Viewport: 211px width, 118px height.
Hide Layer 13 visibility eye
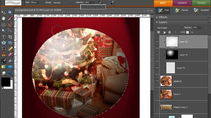coord(157,81)
